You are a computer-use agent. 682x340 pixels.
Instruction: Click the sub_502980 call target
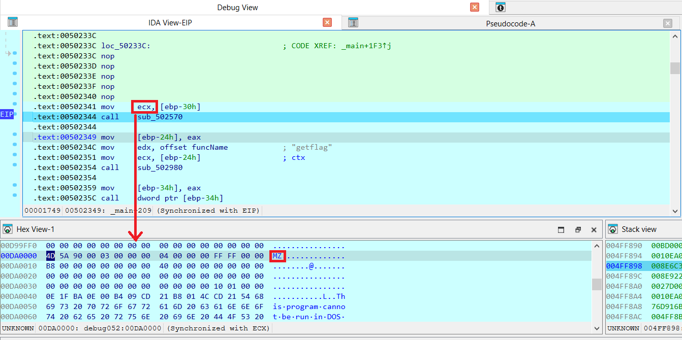pyautogui.click(x=160, y=167)
